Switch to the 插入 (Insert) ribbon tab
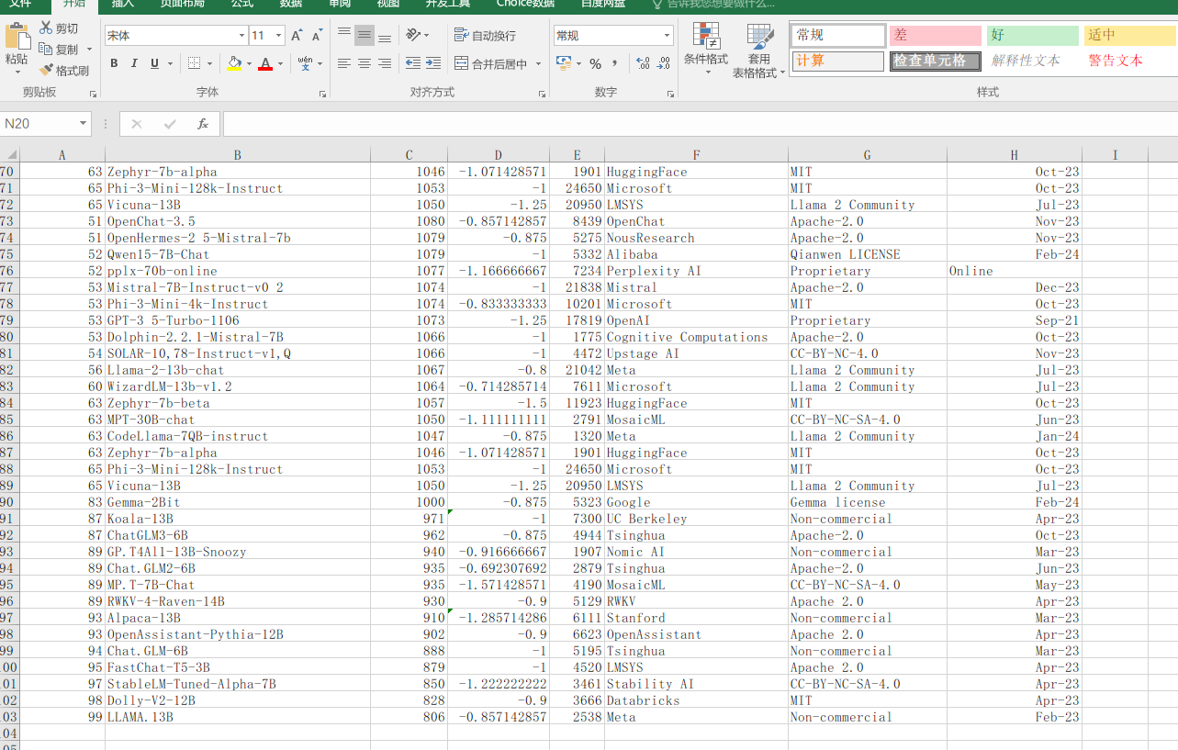 coord(122,4)
